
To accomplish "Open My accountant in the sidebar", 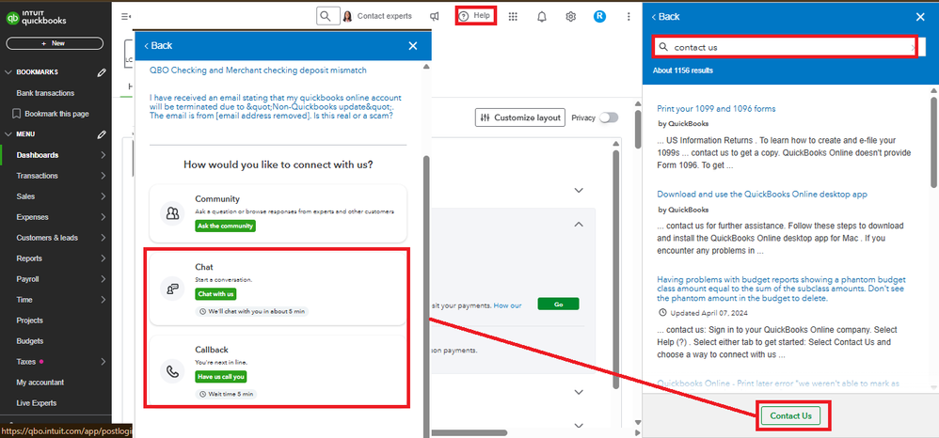I will 40,383.
